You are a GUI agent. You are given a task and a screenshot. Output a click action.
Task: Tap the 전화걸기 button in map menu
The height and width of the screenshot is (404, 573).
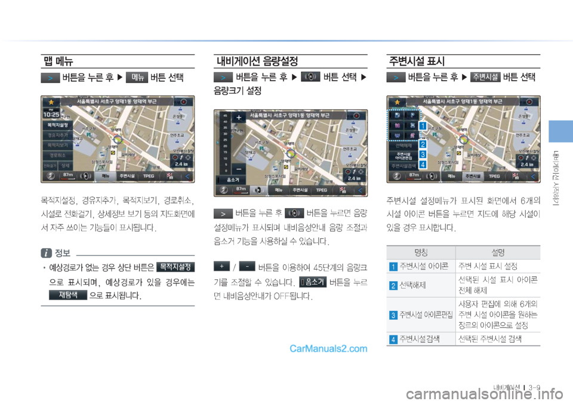50,165
